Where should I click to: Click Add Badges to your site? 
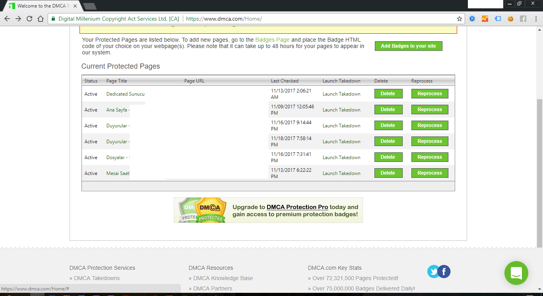pyautogui.click(x=408, y=46)
